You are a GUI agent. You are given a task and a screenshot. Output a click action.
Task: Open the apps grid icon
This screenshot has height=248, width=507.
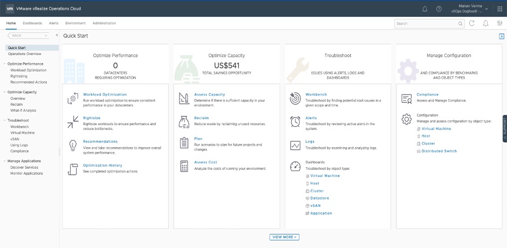click(499, 9)
